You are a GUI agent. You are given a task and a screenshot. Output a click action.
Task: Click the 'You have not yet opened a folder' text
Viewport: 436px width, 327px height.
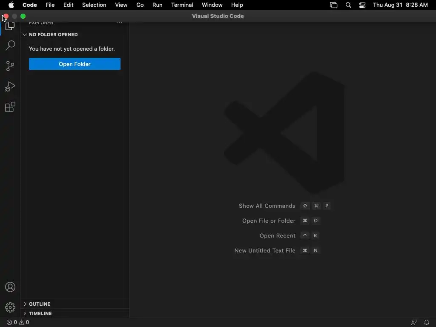(72, 49)
